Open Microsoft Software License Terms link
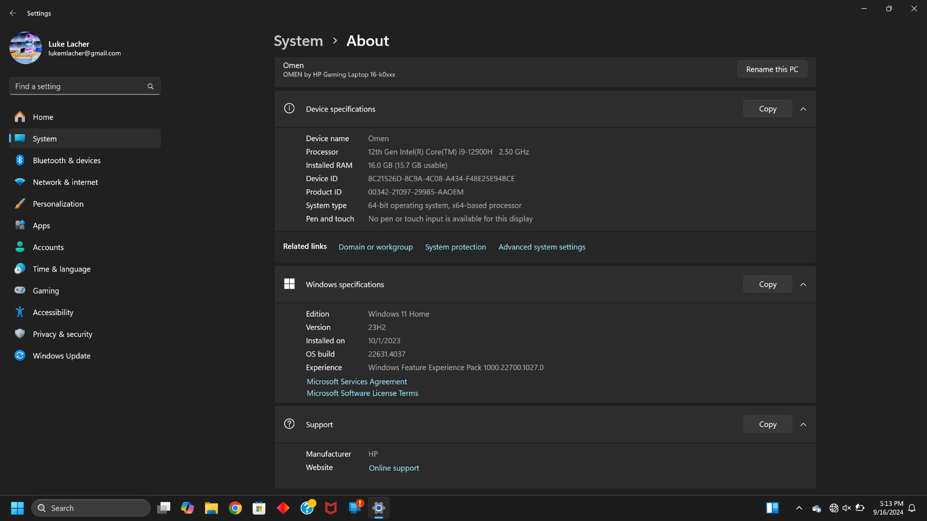 (x=362, y=394)
